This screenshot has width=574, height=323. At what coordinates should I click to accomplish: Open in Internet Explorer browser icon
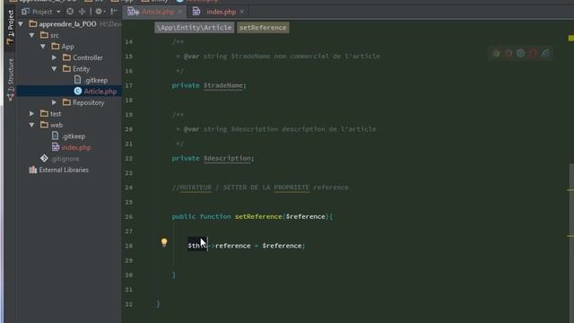[x=545, y=54]
